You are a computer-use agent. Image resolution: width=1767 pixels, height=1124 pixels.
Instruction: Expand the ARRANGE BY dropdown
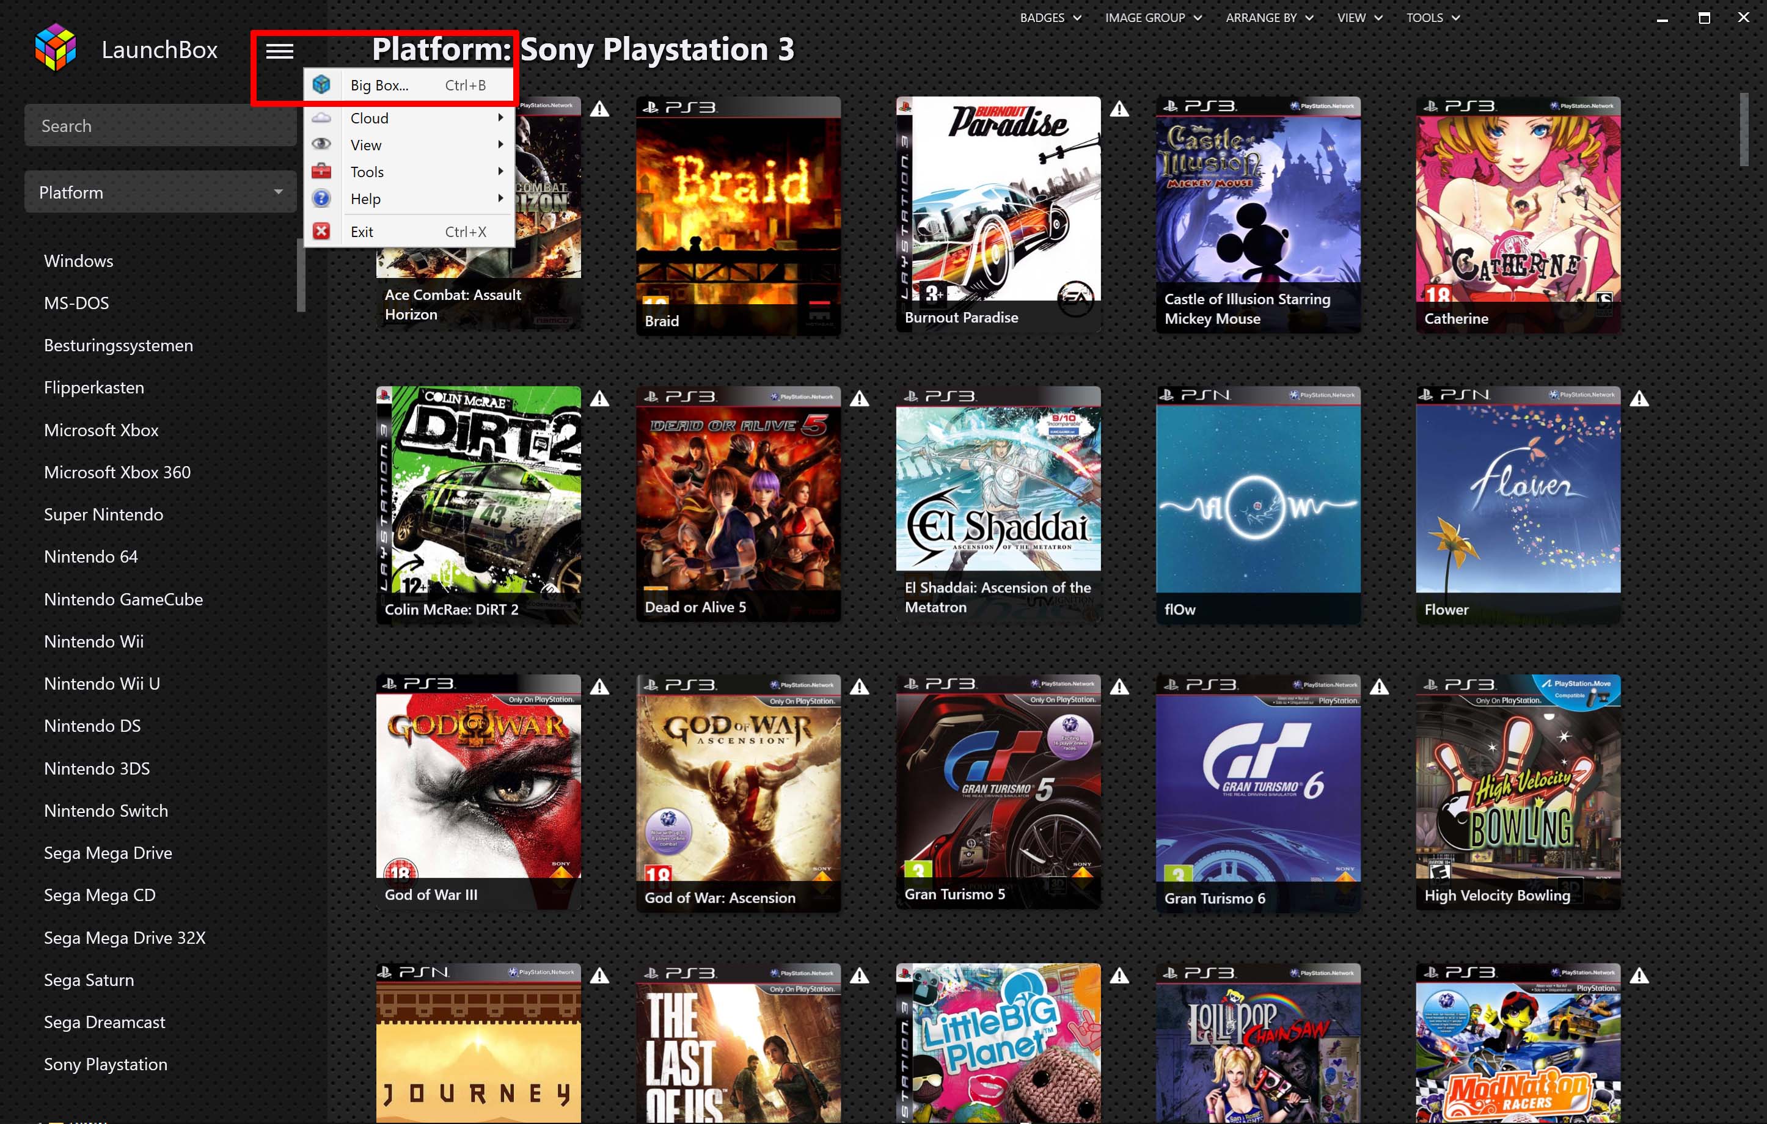1269,18
